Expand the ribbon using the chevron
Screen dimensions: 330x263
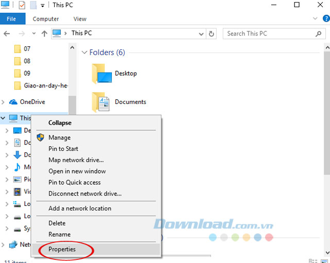[315, 19]
